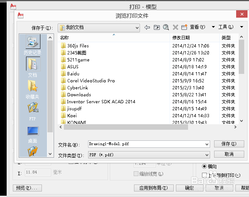Go up one folder level
249x197 pixels.
[156, 27]
